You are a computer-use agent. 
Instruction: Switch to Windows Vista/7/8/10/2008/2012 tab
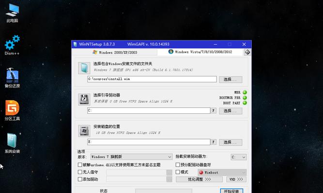[200, 52]
